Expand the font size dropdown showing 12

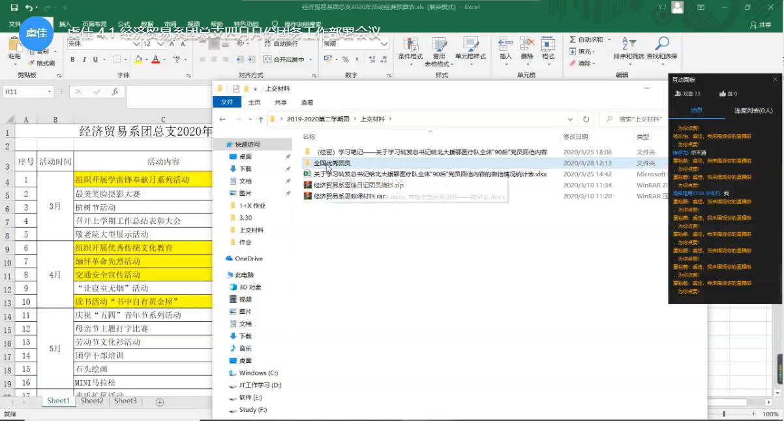155,44
